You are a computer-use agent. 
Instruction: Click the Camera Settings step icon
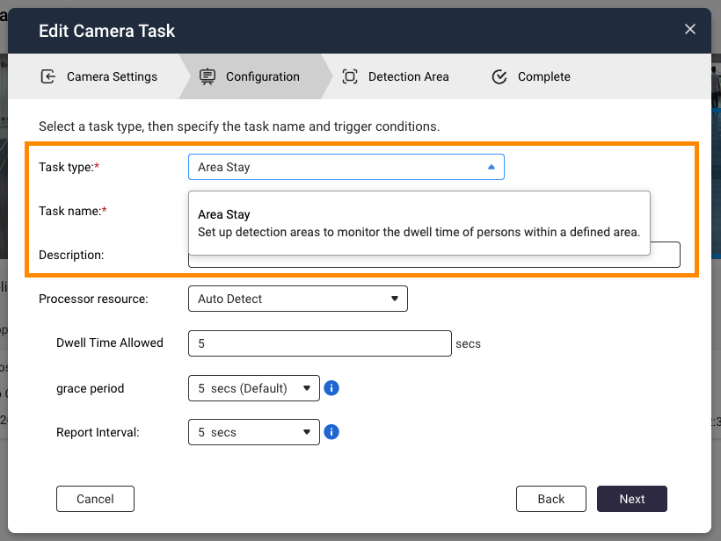pos(47,76)
